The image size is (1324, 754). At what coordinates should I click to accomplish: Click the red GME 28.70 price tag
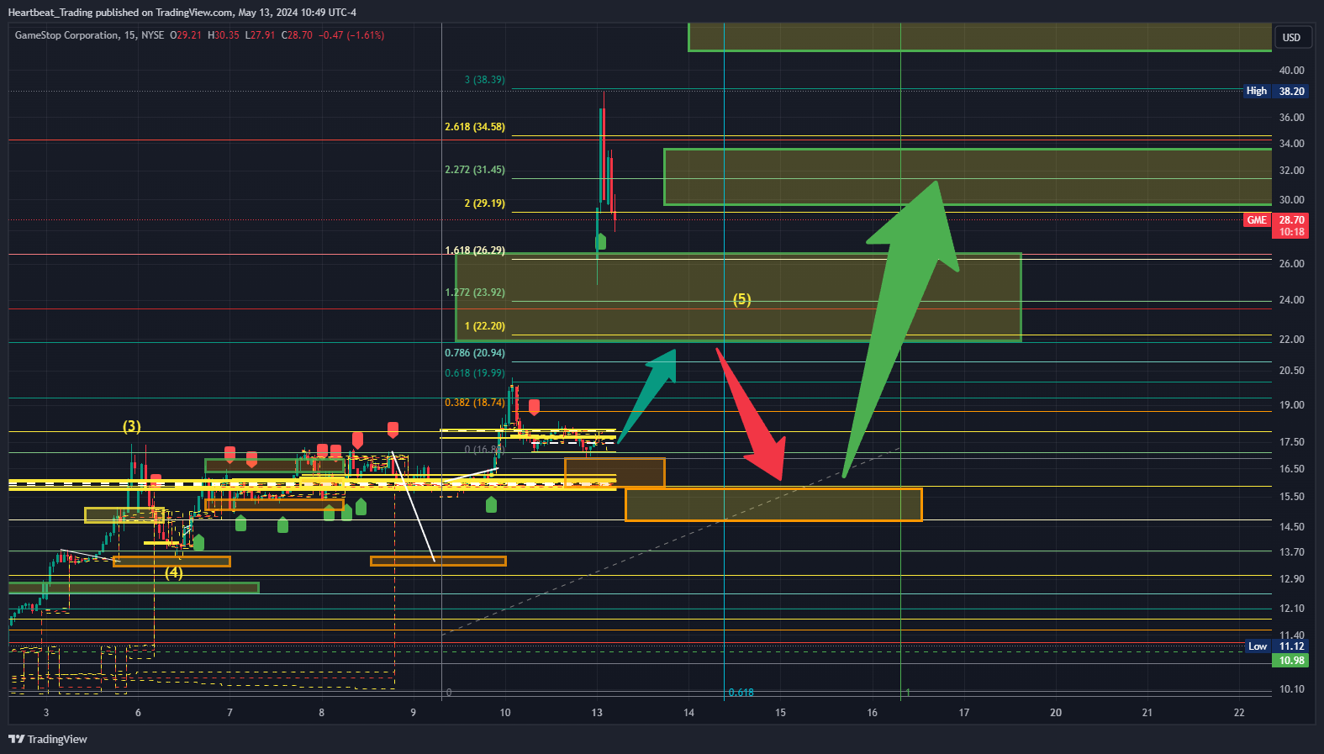(1275, 225)
